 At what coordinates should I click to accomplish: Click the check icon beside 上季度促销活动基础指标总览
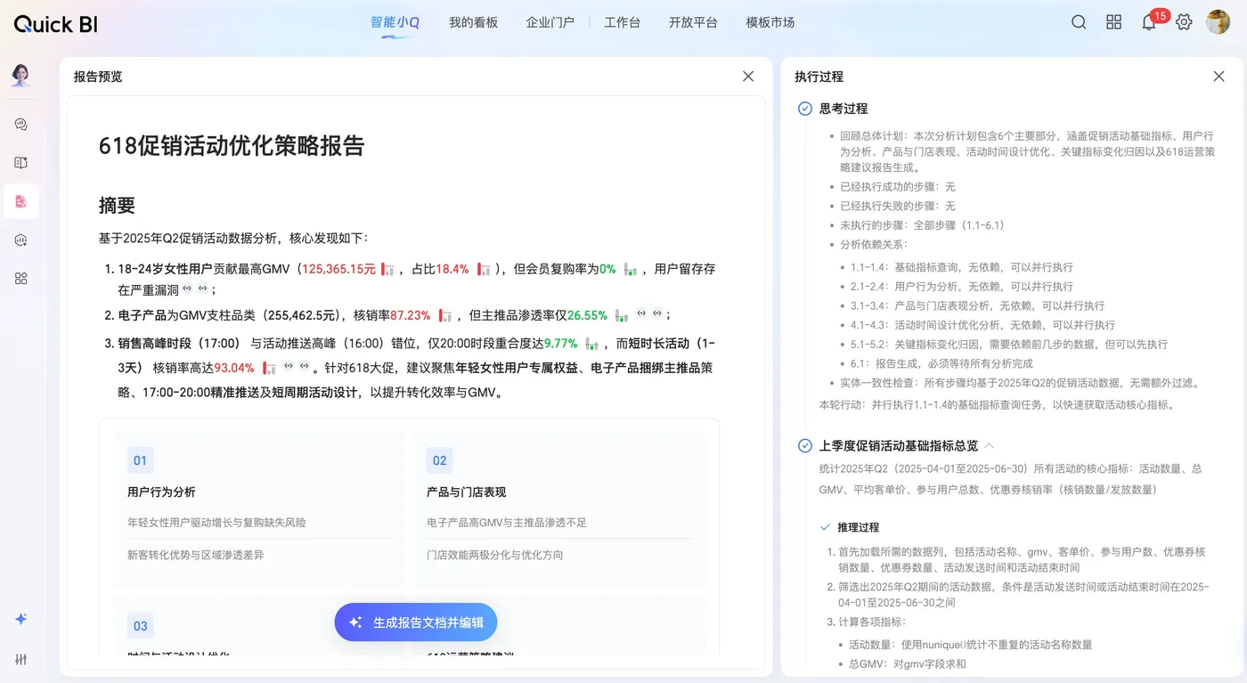click(x=805, y=445)
